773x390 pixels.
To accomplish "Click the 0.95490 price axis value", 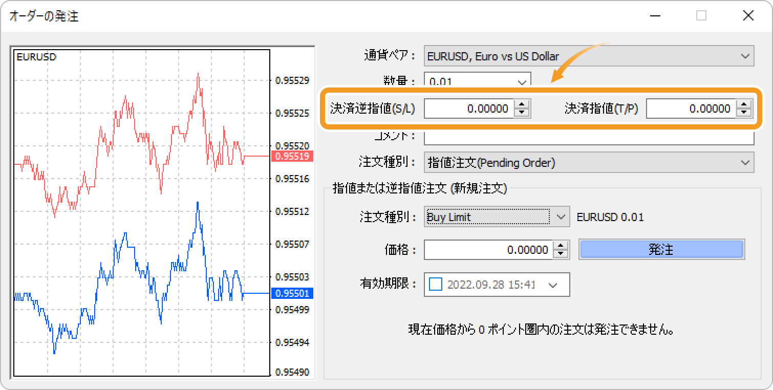I will pyautogui.click(x=292, y=373).
